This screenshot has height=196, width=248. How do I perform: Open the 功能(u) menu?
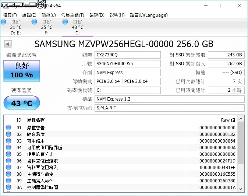(x=49, y=15)
